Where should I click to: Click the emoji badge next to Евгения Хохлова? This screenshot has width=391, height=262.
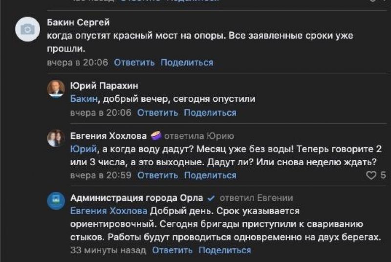point(156,135)
